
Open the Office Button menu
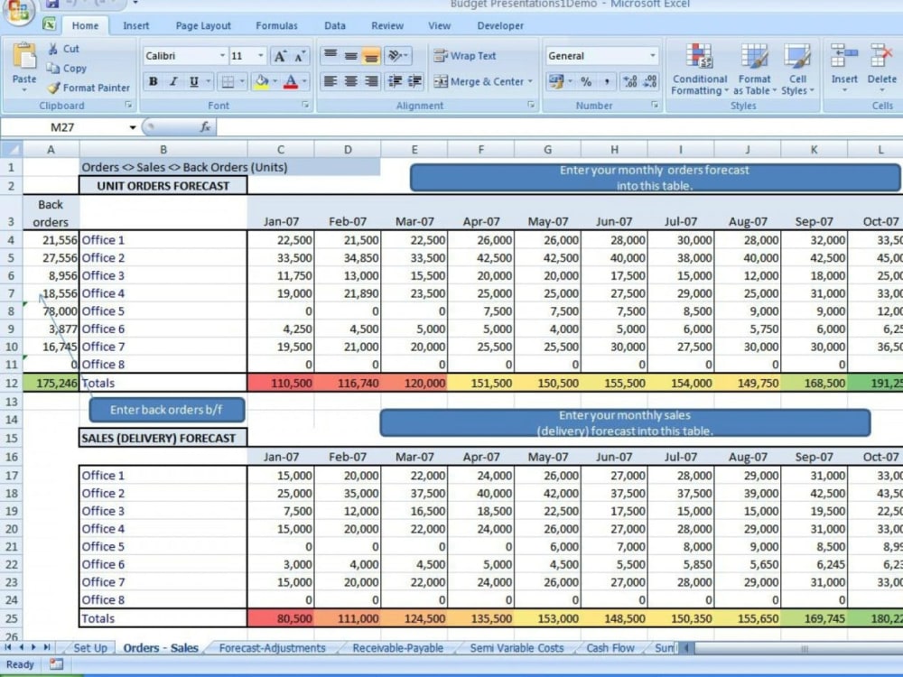click(18, 10)
